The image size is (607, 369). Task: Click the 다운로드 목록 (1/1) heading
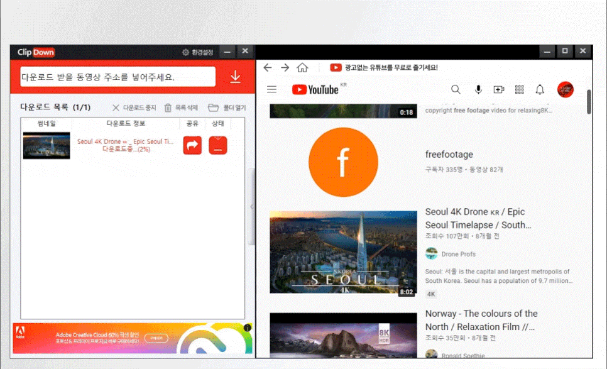point(55,107)
